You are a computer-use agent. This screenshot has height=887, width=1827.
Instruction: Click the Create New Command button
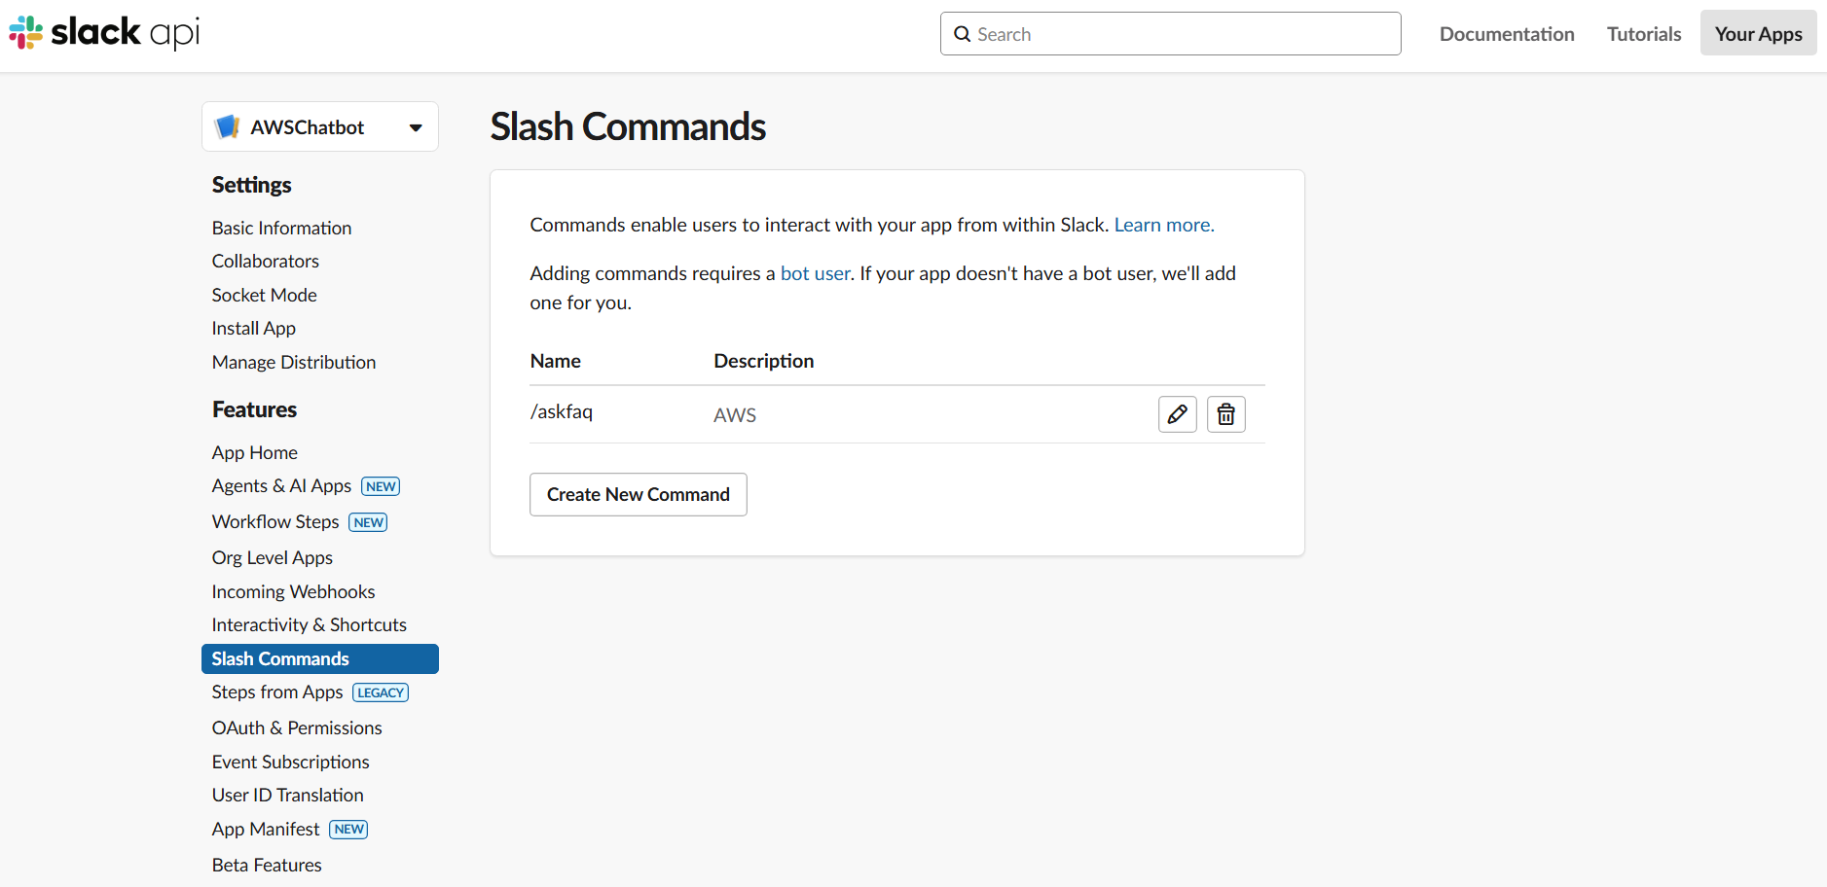pos(639,494)
